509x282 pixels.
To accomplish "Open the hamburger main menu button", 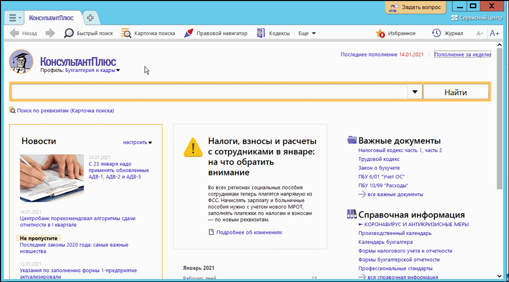I will [x=14, y=18].
